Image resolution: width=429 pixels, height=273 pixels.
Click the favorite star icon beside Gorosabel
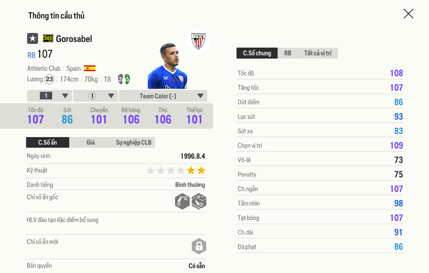(33, 39)
